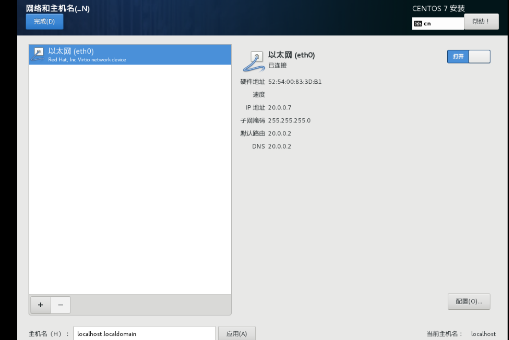The image size is (509, 340).
Task: Click the subnet mask 255.255.255.0
Action: click(x=289, y=121)
